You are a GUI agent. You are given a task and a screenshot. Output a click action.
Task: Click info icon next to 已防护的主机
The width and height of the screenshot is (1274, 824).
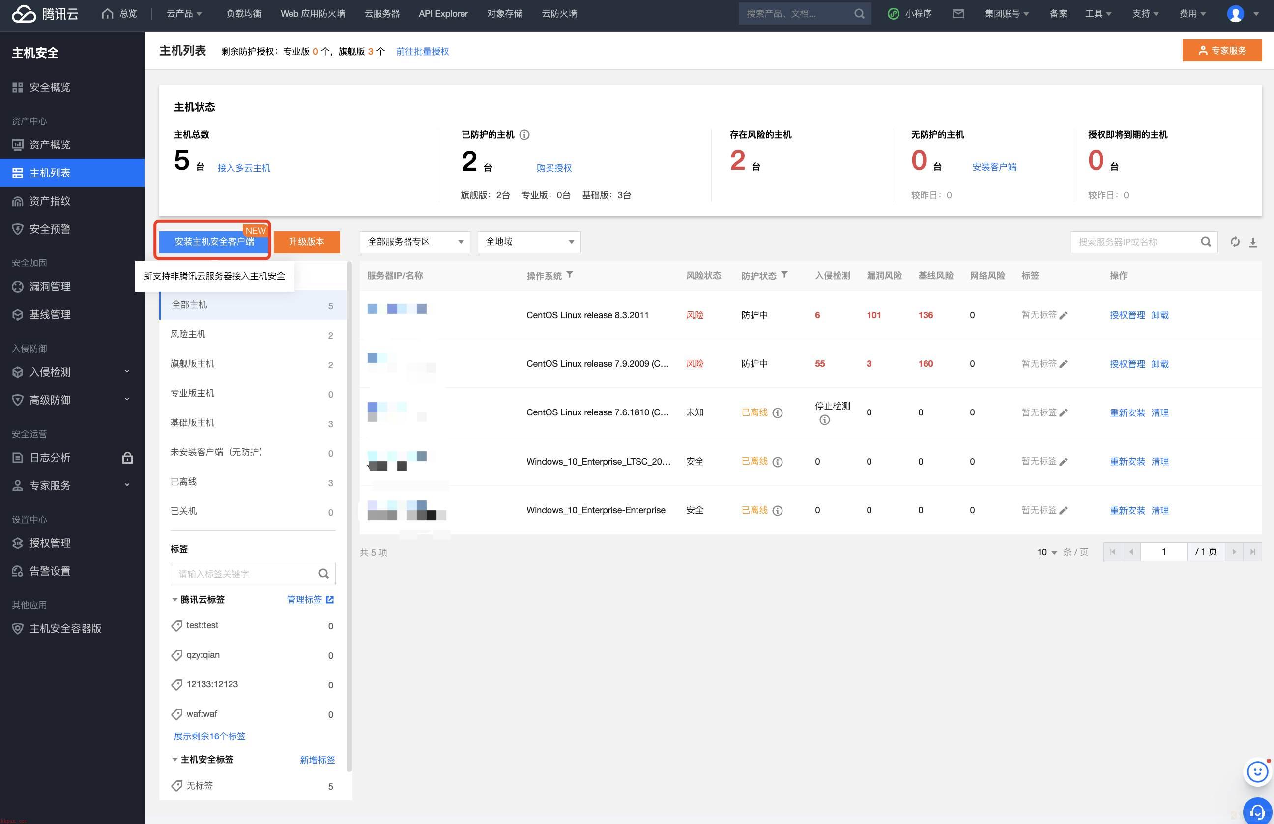(524, 135)
